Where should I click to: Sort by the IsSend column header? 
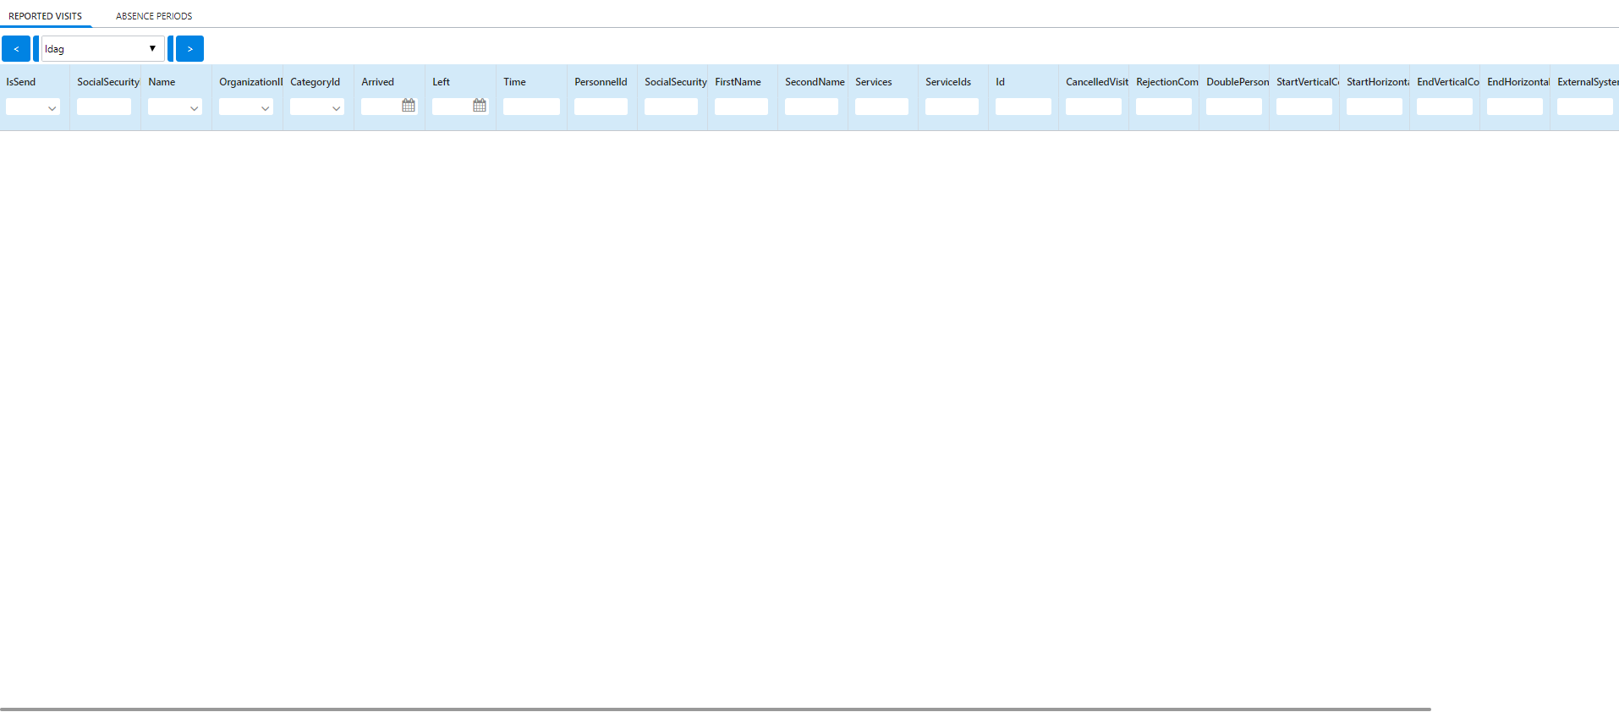point(21,82)
